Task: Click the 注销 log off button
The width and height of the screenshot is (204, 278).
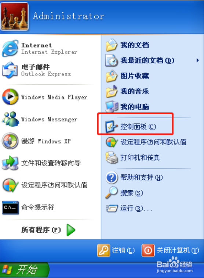Action: (x=116, y=250)
